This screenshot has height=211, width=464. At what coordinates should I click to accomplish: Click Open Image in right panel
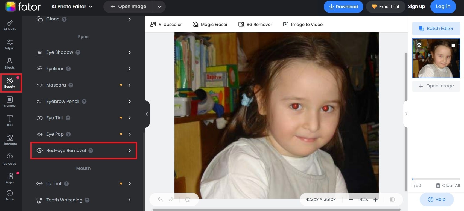(436, 86)
